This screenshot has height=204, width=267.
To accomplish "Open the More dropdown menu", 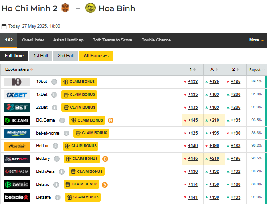I will (256, 40).
